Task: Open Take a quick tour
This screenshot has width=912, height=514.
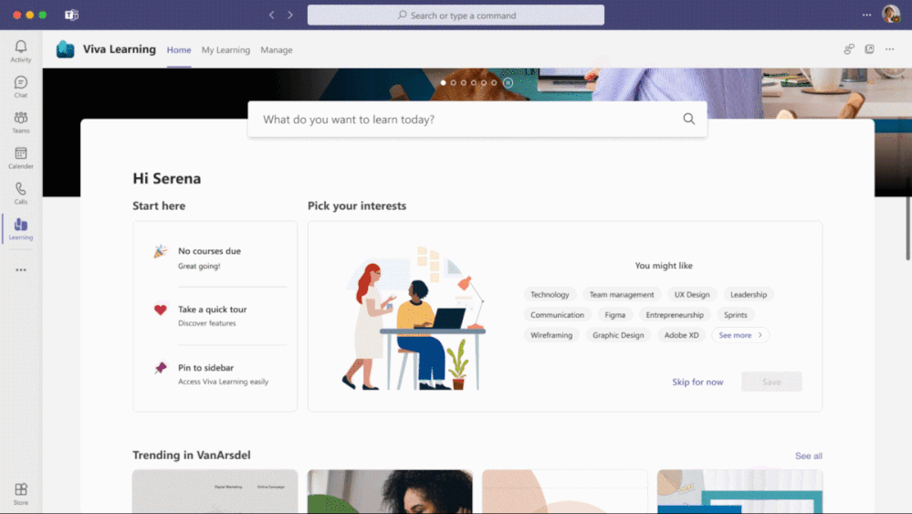Action: 221,316
